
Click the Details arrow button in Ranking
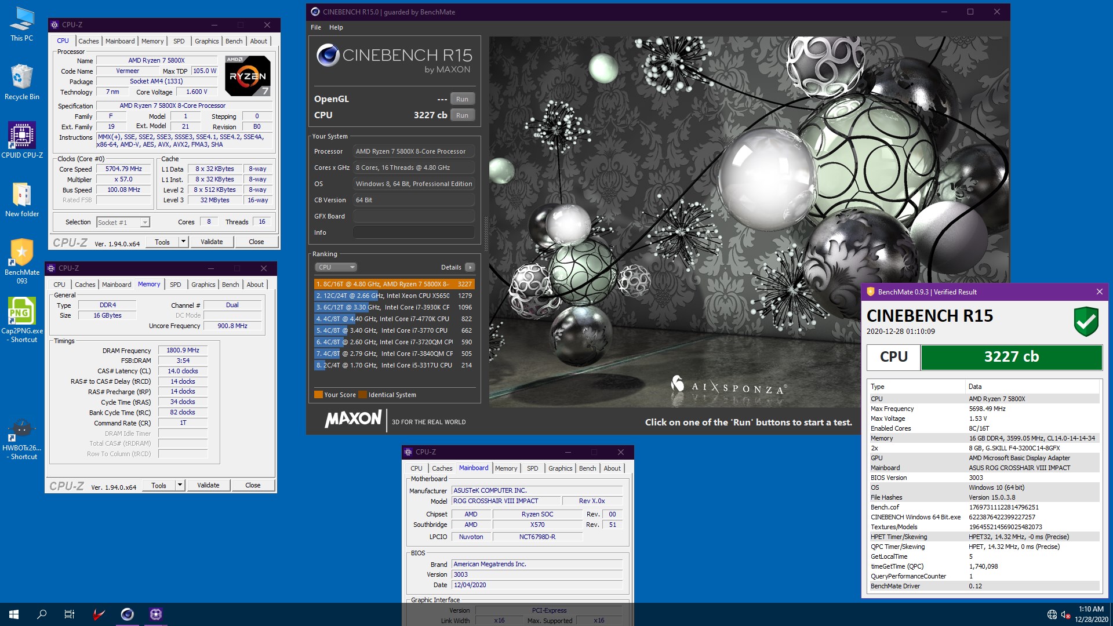click(470, 267)
